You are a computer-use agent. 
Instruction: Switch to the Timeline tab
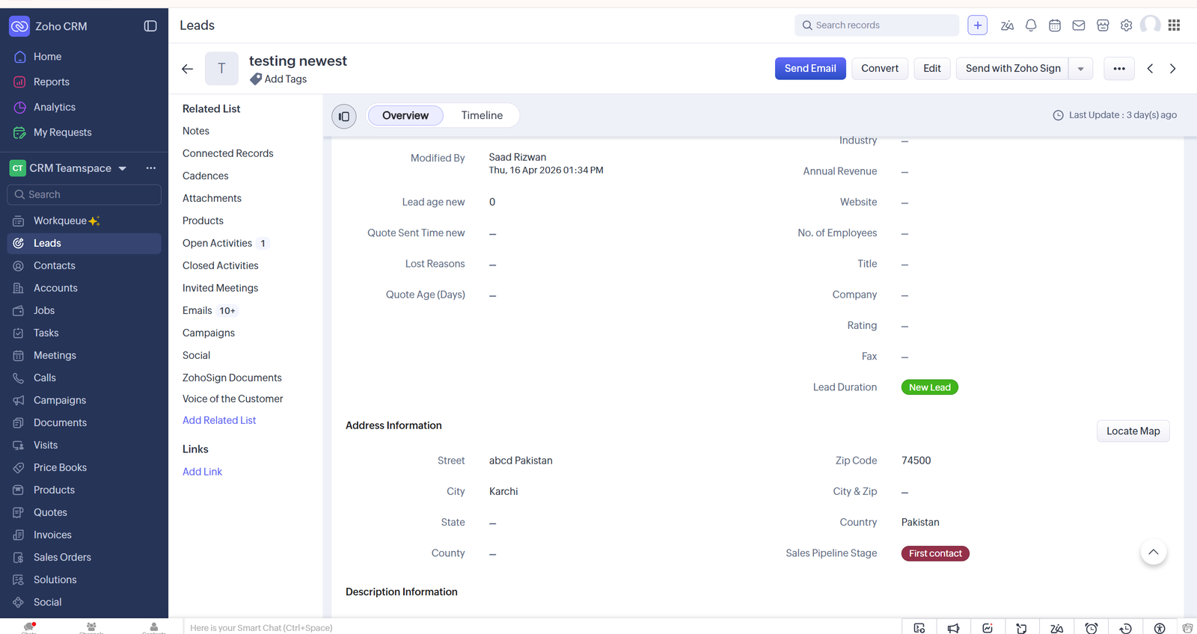pyautogui.click(x=482, y=115)
